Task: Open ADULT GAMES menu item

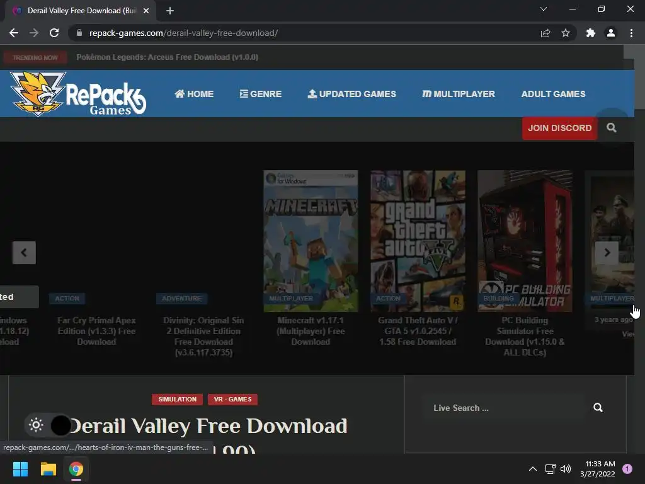Action: [x=553, y=94]
